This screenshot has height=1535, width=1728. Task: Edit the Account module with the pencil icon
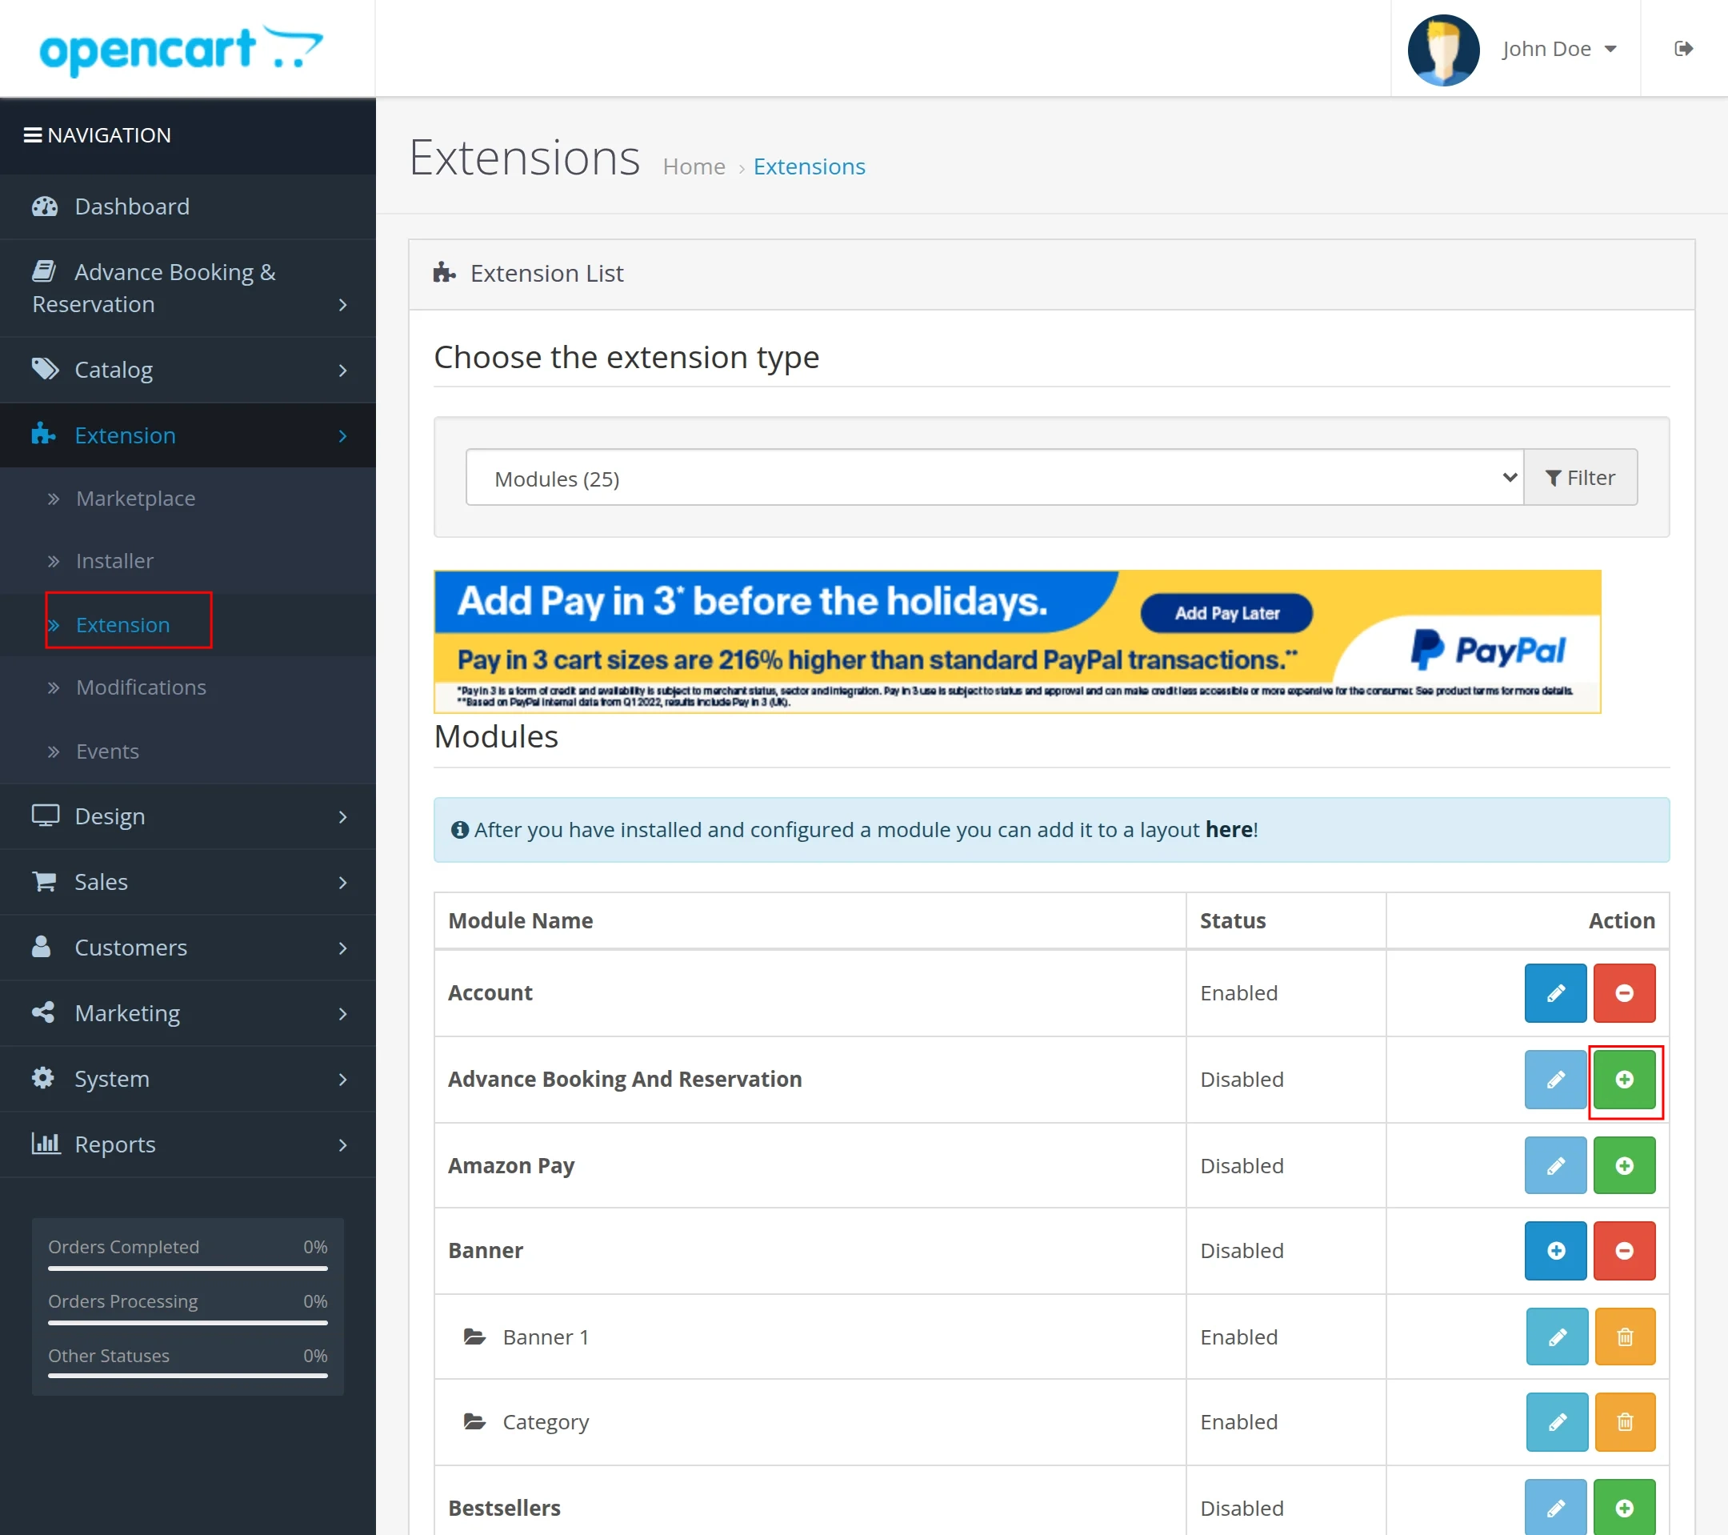click(x=1554, y=993)
